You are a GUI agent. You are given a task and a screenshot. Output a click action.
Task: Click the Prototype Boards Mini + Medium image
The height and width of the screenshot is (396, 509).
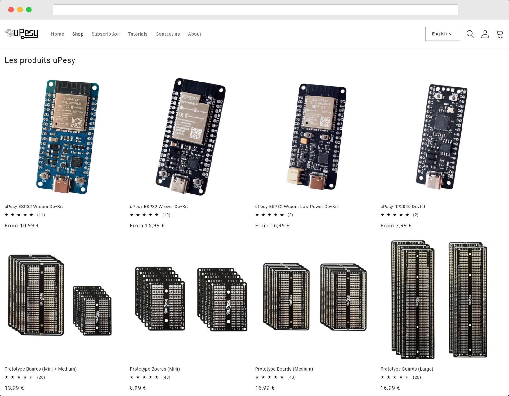click(x=60, y=295)
